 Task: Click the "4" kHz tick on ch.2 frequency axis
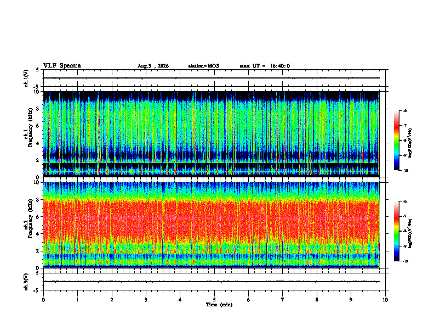38,234
